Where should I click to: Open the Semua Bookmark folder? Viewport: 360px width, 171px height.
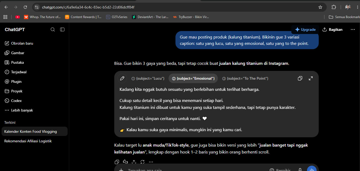[x=344, y=17]
